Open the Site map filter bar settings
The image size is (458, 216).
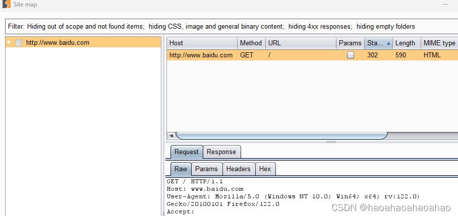[232, 27]
